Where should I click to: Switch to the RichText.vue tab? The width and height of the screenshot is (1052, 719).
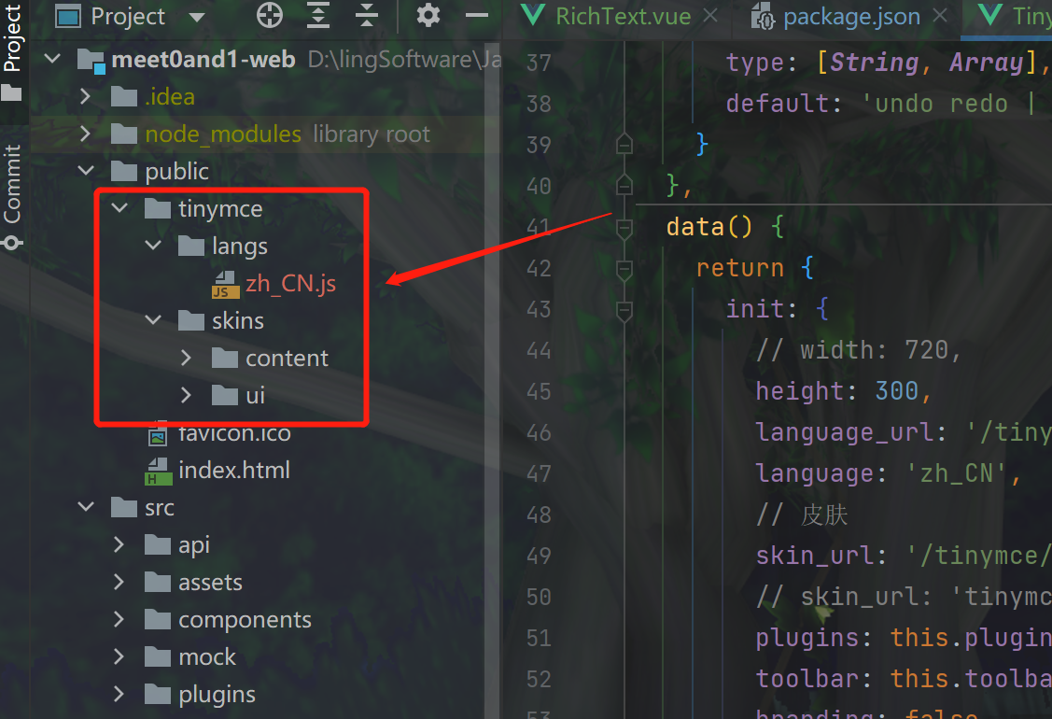[x=622, y=16]
